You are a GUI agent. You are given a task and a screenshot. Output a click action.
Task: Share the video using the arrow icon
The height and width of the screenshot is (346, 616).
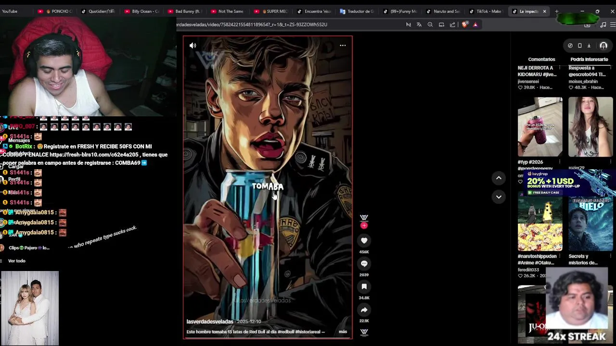coord(364,309)
